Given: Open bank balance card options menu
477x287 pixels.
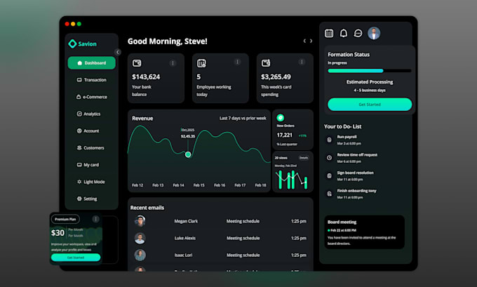Looking at the screenshot, I should click(x=173, y=63).
